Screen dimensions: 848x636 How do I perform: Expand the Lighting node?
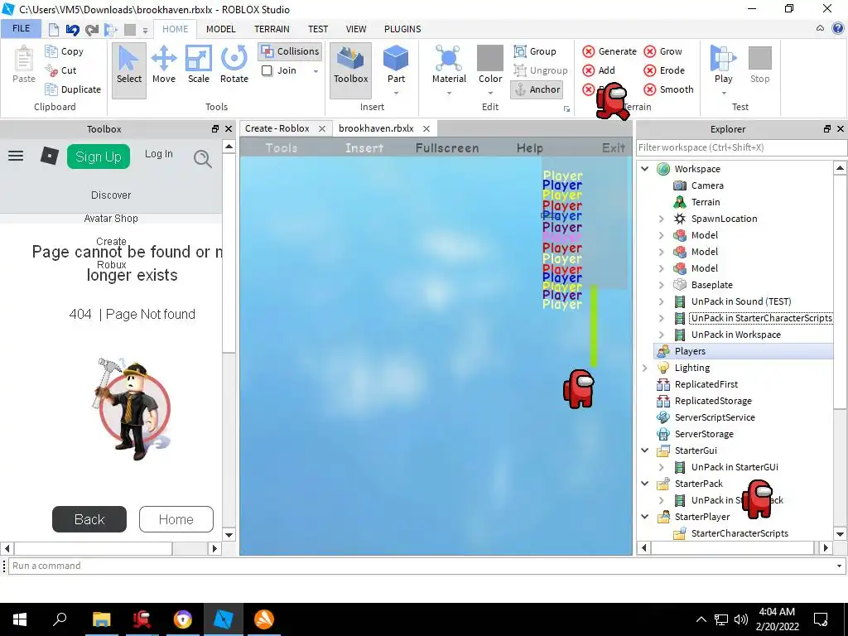[644, 368]
